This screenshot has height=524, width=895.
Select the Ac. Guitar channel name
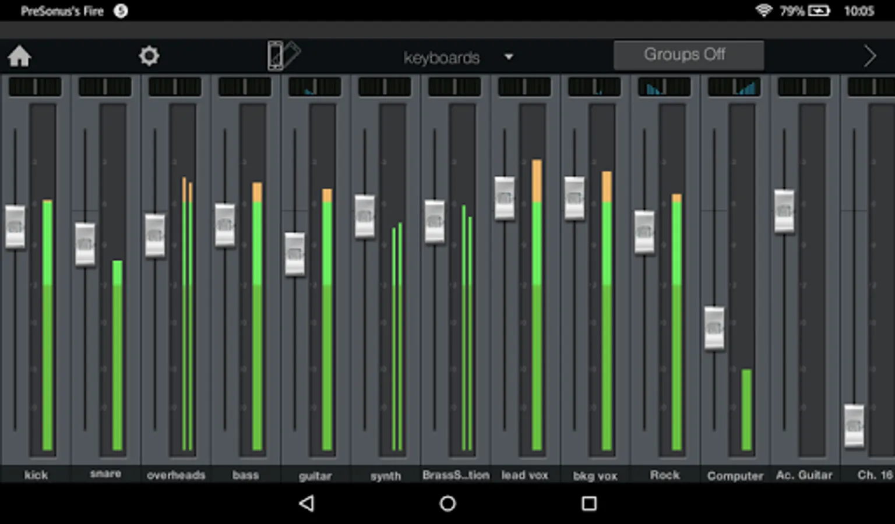point(804,475)
